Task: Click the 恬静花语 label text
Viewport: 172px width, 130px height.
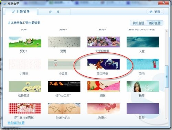Action: (24, 95)
